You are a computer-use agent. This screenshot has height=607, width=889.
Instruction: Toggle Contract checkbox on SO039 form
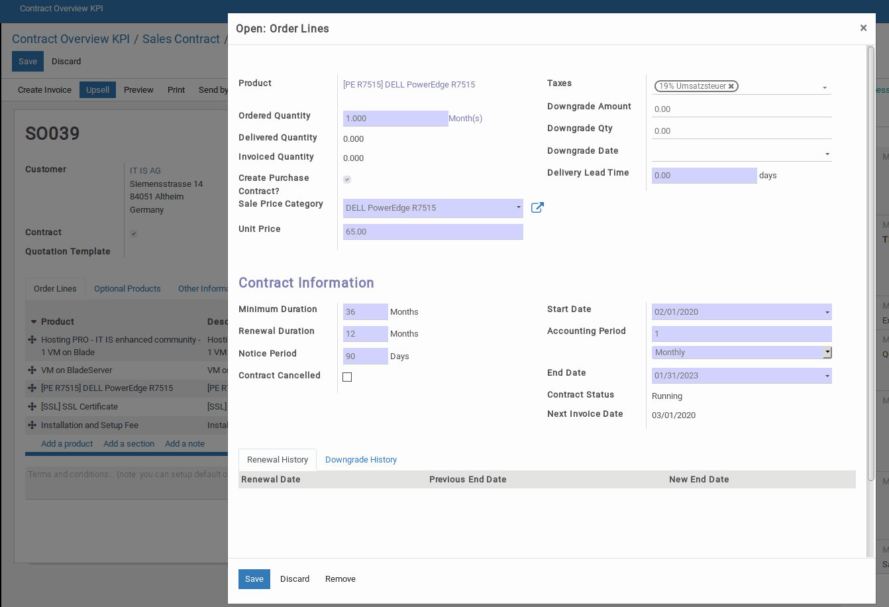click(x=134, y=234)
